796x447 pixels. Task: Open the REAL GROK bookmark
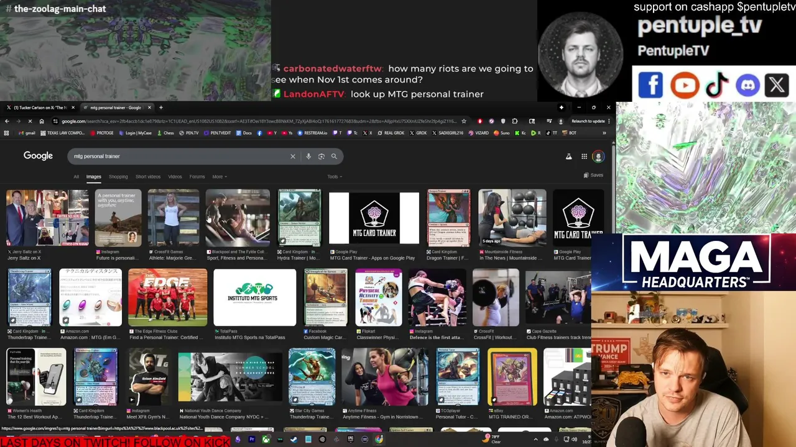click(391, 133)
